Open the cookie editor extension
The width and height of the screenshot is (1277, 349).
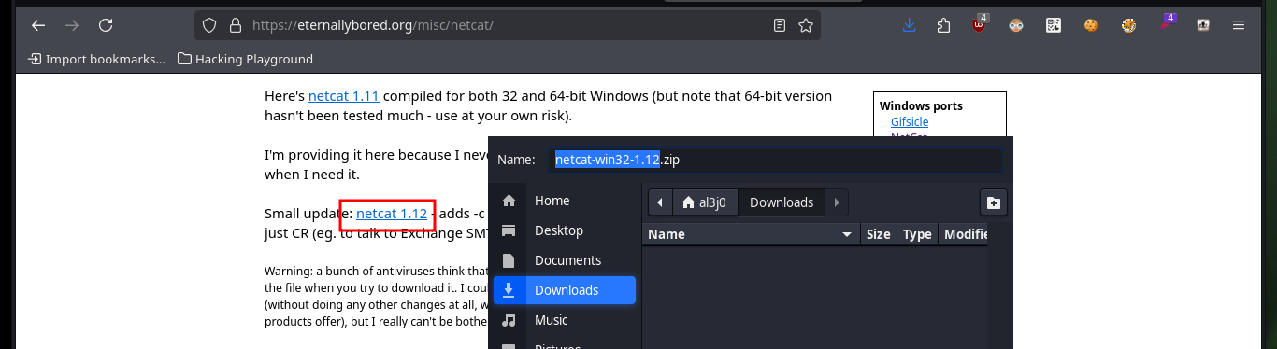(1090, 25)
